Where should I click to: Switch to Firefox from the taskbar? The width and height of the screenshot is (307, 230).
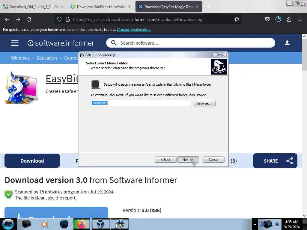82,224
